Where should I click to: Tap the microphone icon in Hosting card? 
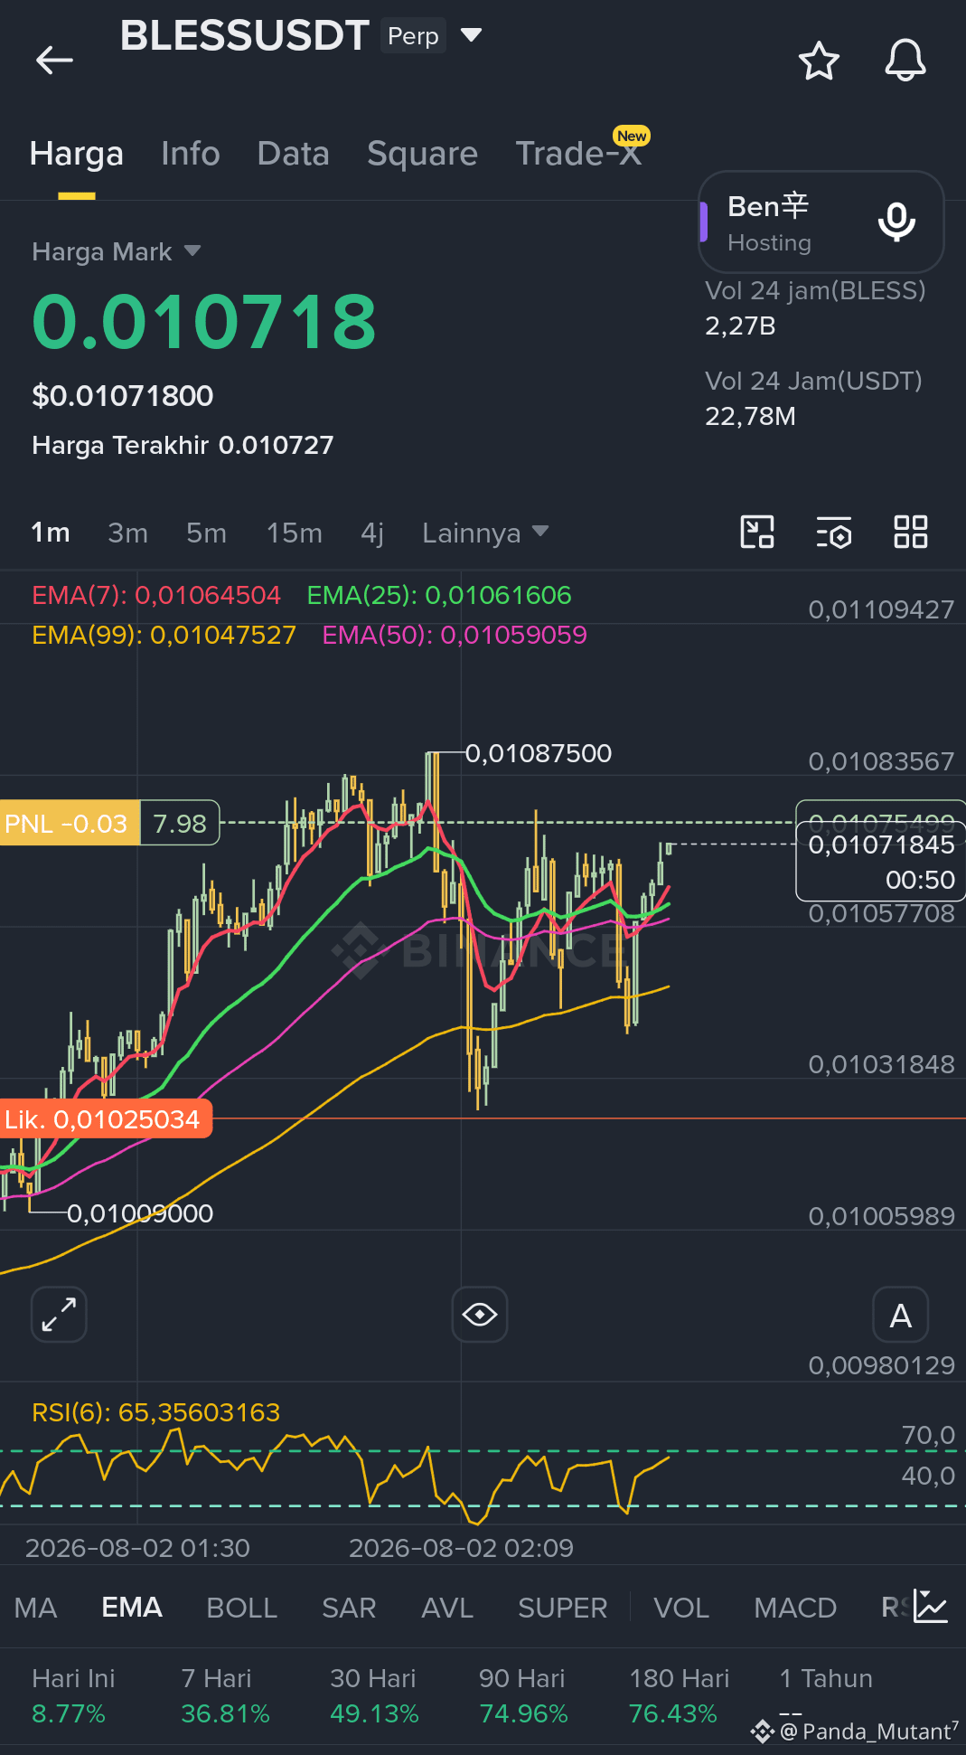coord(896,222)
